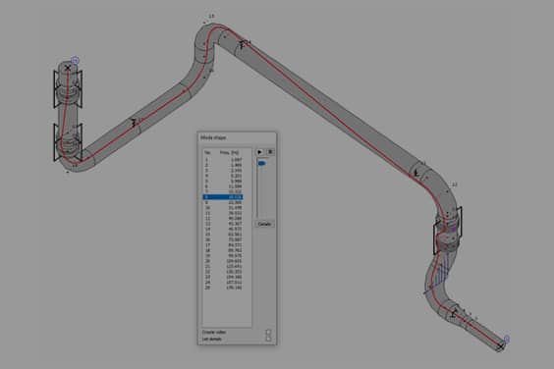The width and height of the screenshot is (554, 369).
Task: Click the Details button
Action: 264,224
